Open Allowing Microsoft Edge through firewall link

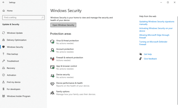click(x=154, y=36)
